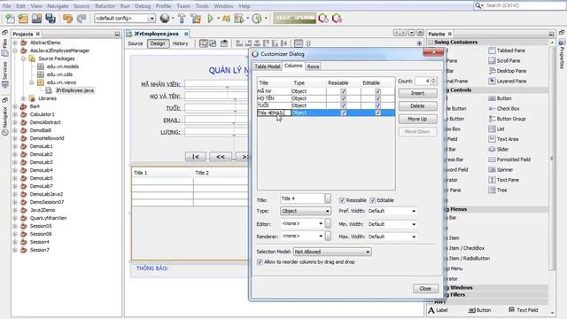The height and width of the screenshot is (319, 567).
Task: Pick Button Group from the Palette
Action: point(507,119)
